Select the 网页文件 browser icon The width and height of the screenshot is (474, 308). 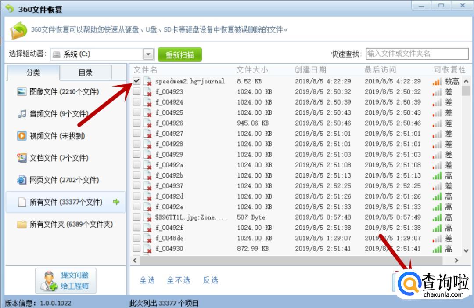(22, 180)
